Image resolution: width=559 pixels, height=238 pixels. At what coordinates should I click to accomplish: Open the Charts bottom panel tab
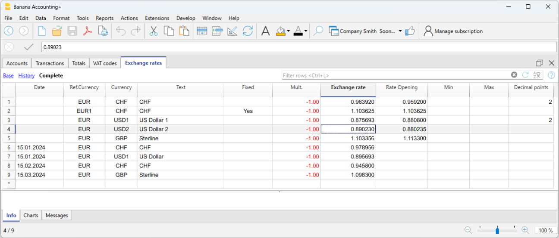(31, 215)
